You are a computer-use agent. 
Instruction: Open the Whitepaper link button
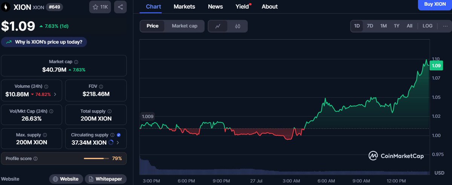click(106, 179)
